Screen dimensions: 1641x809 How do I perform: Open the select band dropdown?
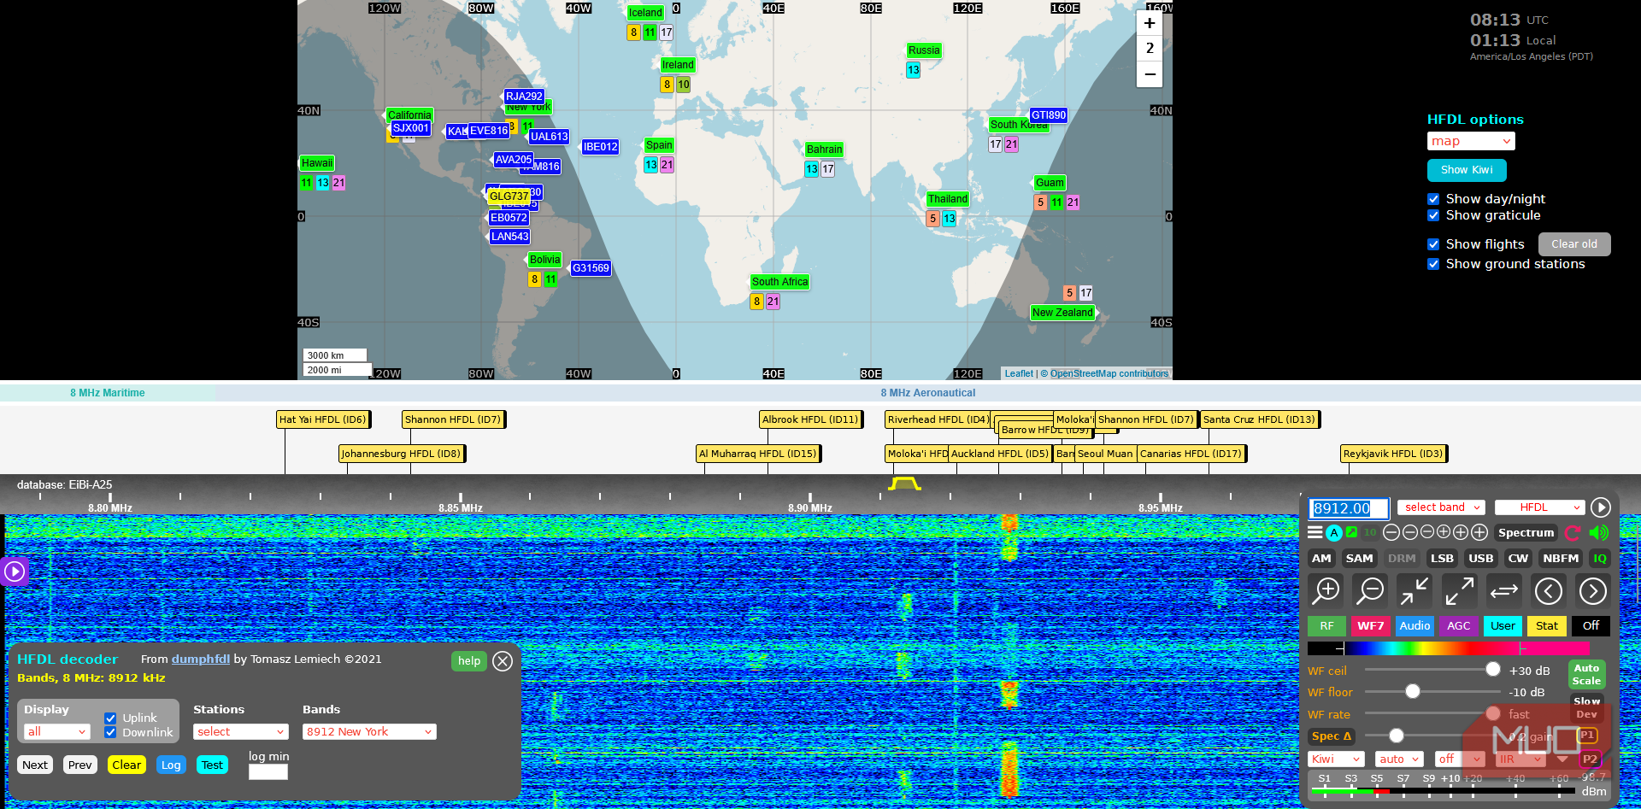click(x=1441, y=507)
